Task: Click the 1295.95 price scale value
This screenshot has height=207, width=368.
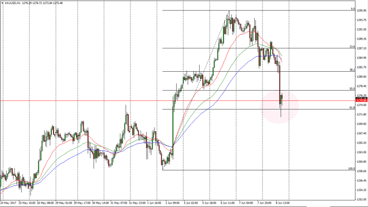Action: coord(362,11)
